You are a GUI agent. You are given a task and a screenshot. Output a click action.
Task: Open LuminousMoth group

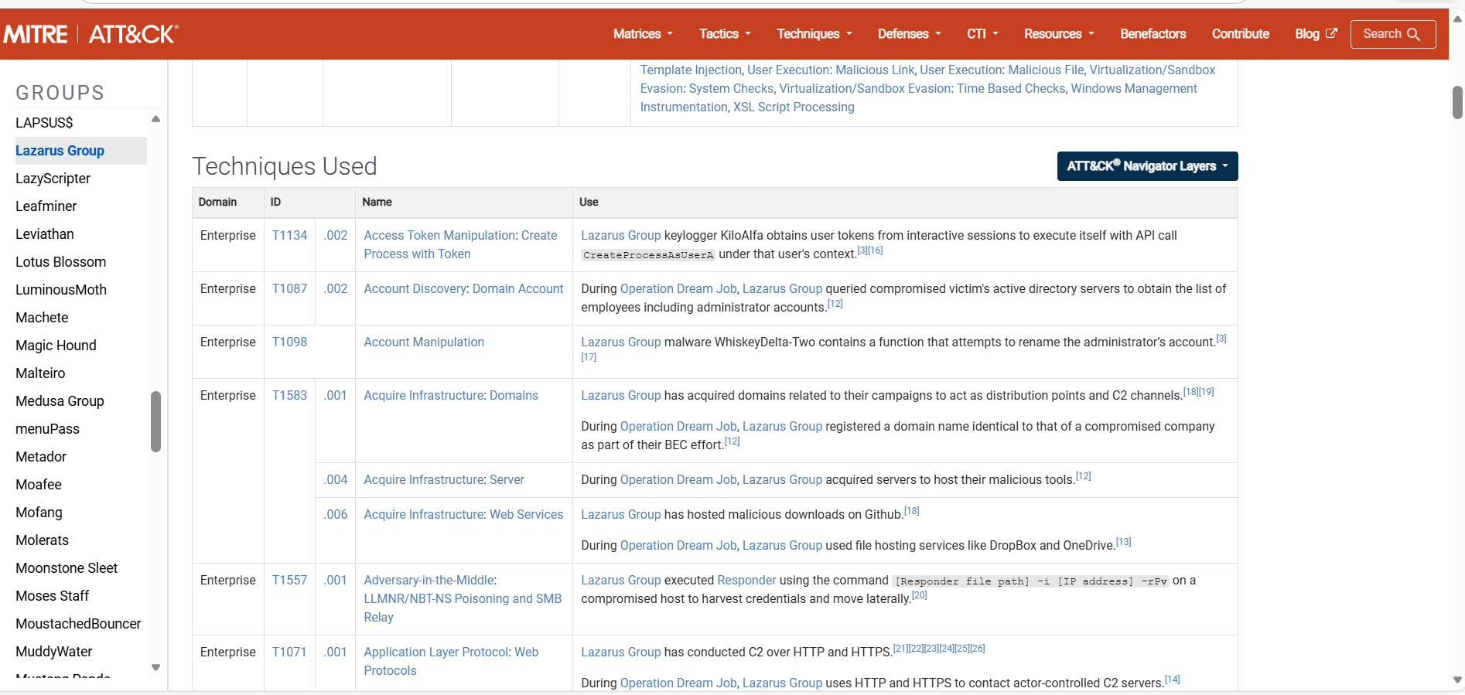[61, 290]
